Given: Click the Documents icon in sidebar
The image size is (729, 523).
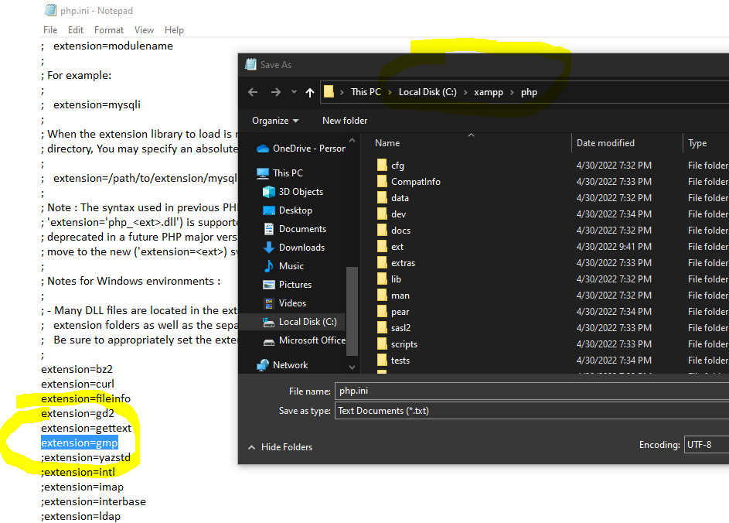Looking at the screenshot, I should click(269, 229).
